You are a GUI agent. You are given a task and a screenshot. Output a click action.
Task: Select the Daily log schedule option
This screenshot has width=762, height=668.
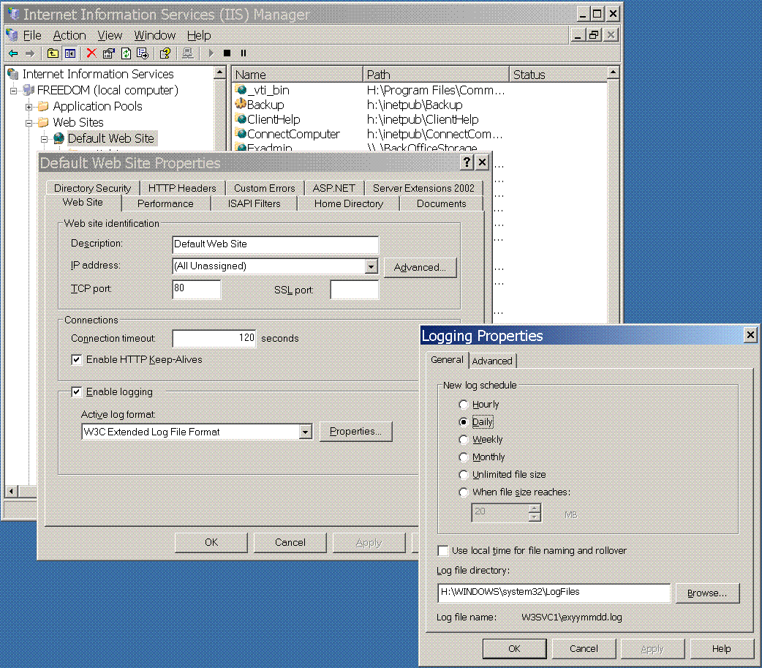point(464,422)
